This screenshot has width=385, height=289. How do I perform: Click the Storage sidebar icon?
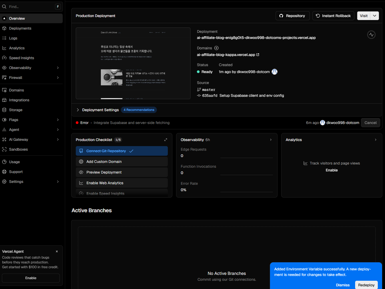4,110
